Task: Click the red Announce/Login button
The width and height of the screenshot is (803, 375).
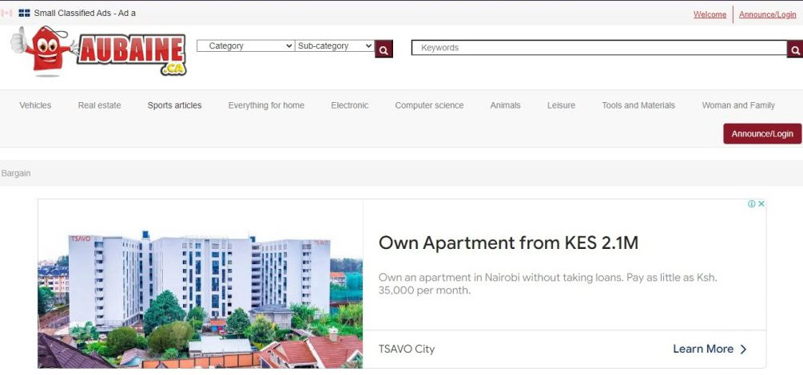Action: 762,133
